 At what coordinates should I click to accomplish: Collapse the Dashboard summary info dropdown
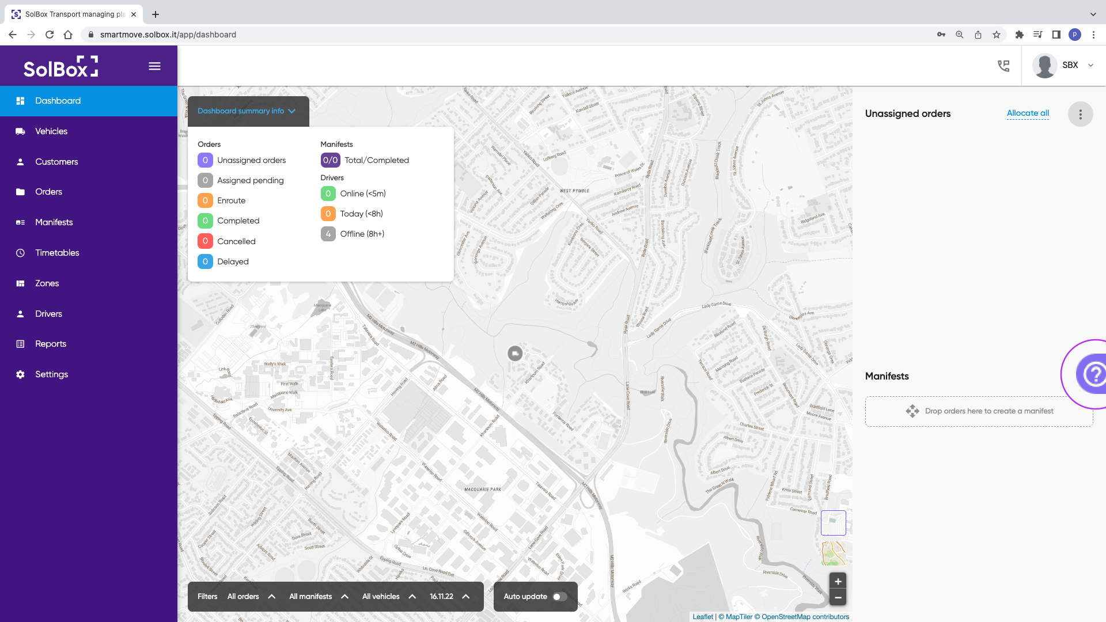pyautogui.click(x=247, y=111)
